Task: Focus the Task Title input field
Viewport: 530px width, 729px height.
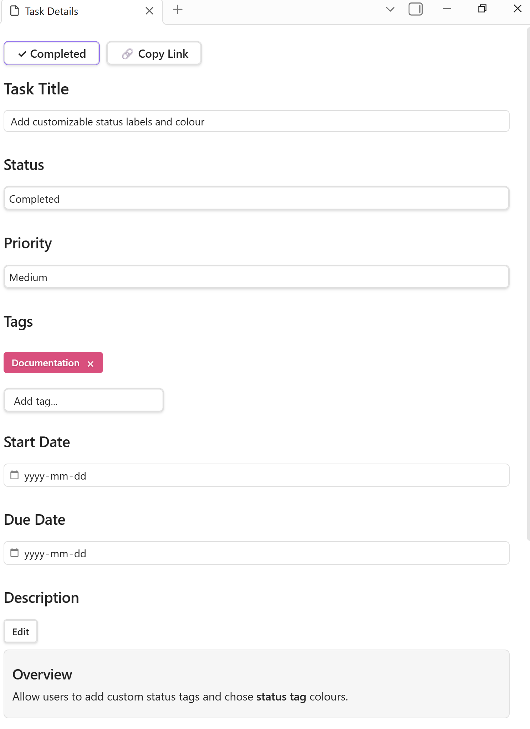Action: click(x=256, y=121)
